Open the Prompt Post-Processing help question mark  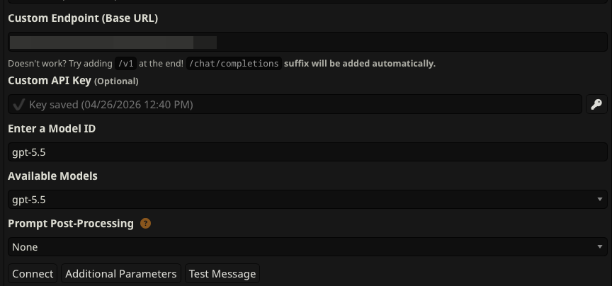click(145, 224)
